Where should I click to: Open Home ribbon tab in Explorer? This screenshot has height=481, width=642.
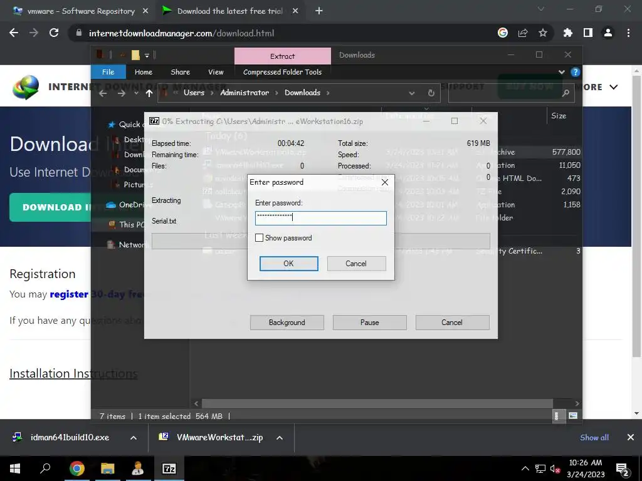click(144, 72)
